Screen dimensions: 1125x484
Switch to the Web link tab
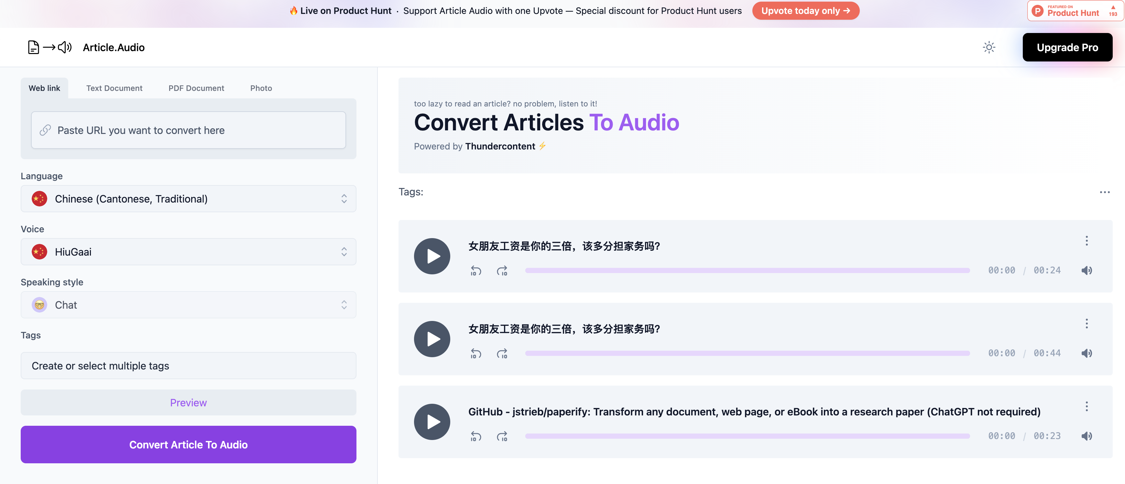pos(44,88)
